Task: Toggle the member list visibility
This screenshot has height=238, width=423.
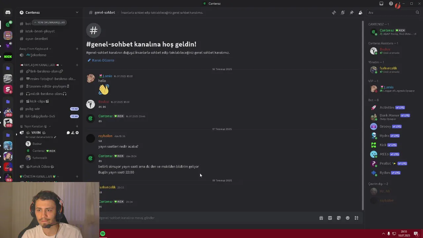Action: click(x=361, y=13)
